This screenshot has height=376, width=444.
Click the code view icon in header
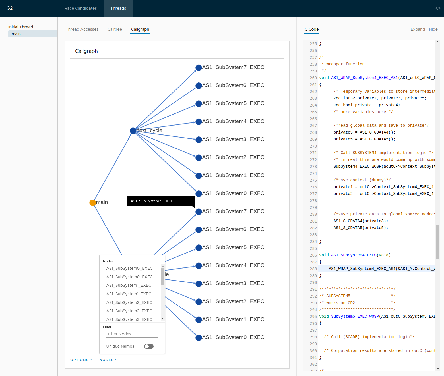(438, 8)
